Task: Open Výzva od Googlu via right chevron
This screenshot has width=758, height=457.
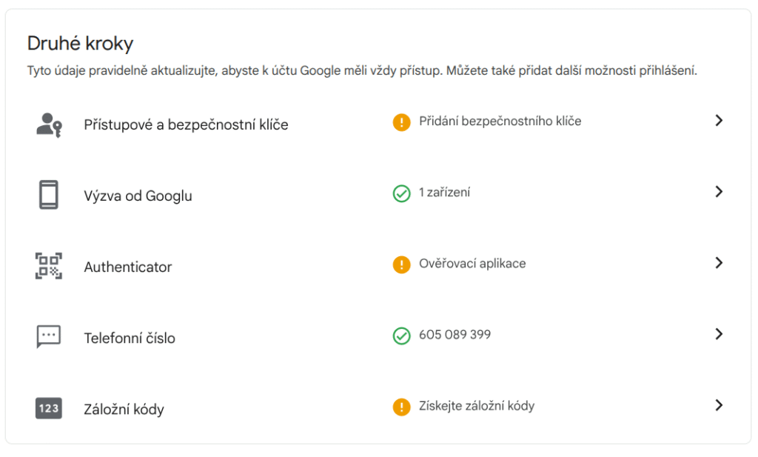Action: [x=719, y=192]
